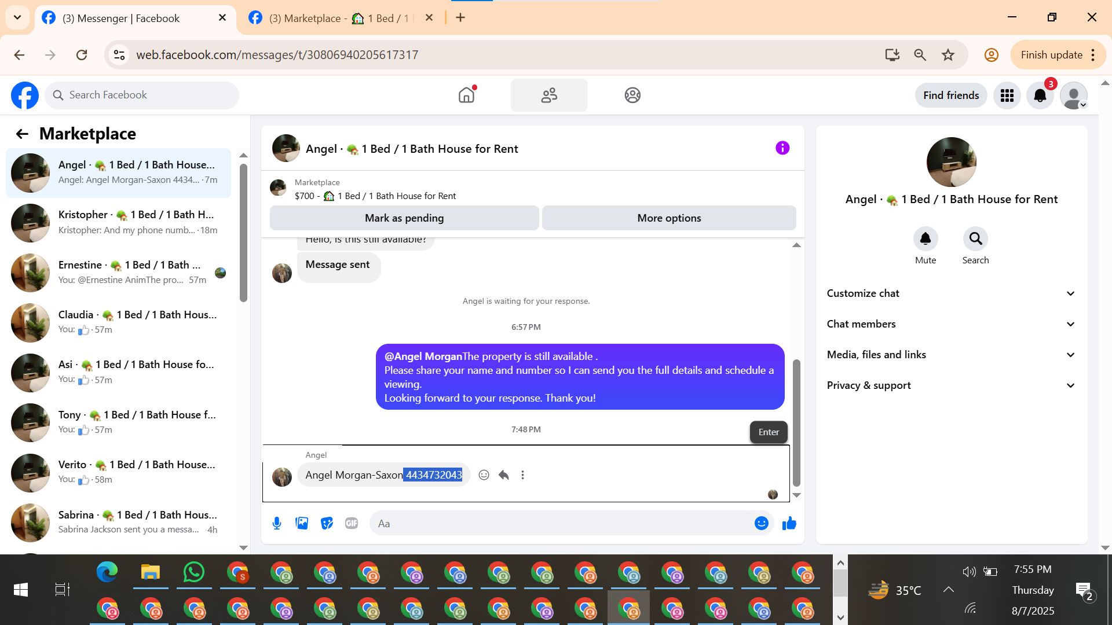Click the More options button
1112x625 pixels.
coord(669,218)
